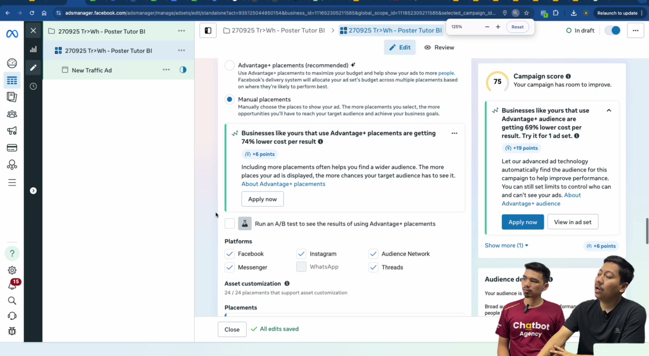The width and height of the screenshot is (649, 356).
Task: Open Billing card icon in sidebar
Action: coord(12,148)
